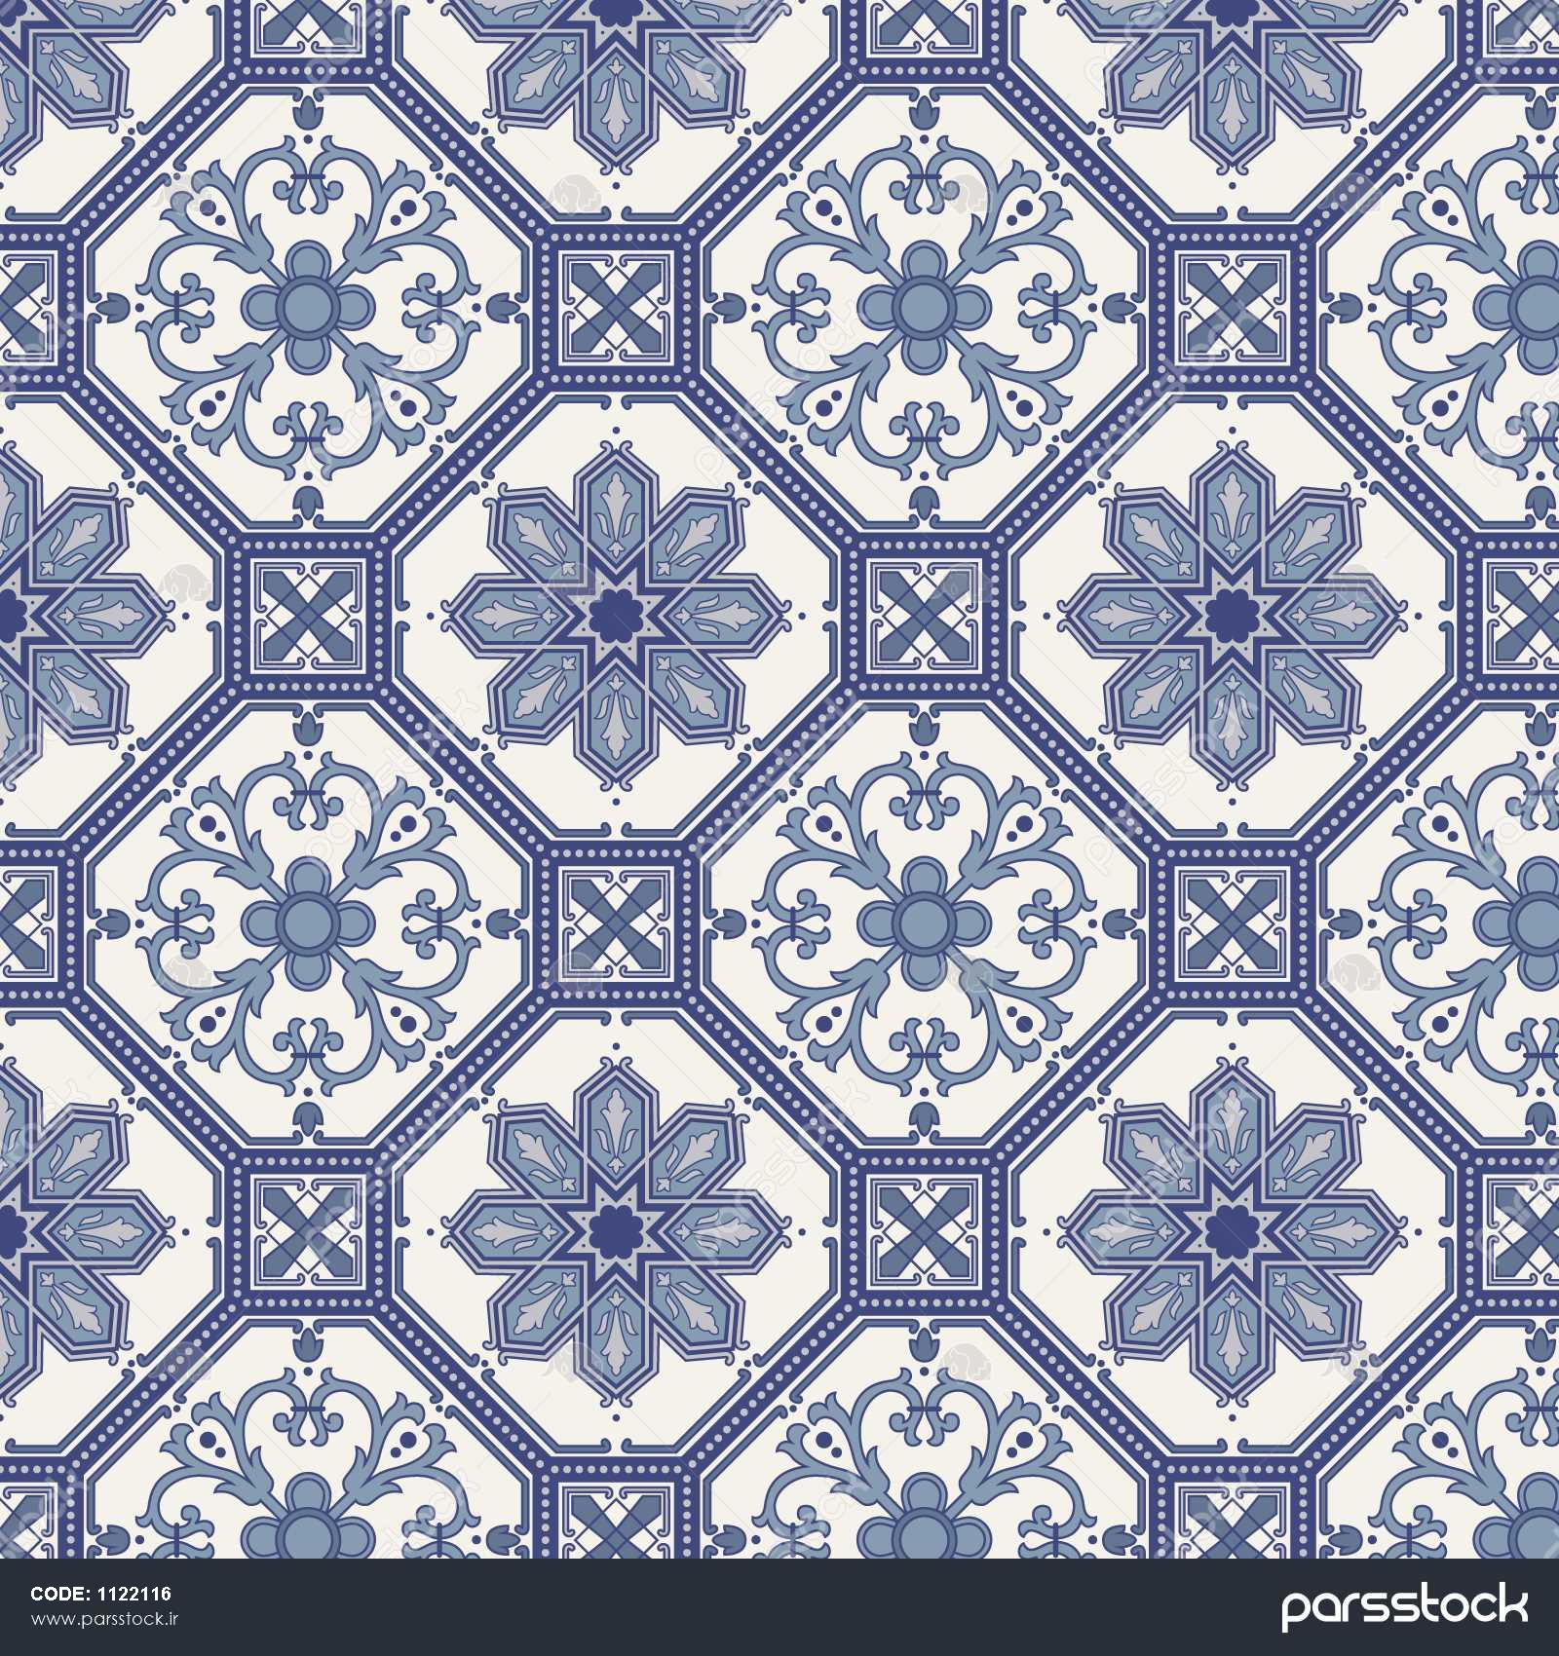Select X-square between the bottom two complete rosettes

point(613,917)
